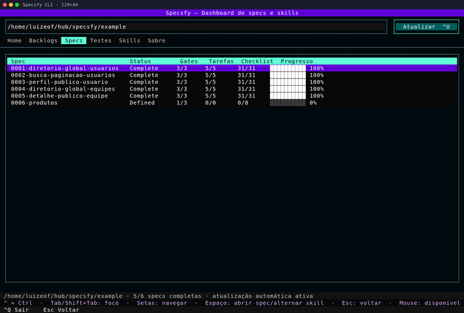
Task: Click the 'Mouse: disponível' hint
Action: tap(430, 303)
